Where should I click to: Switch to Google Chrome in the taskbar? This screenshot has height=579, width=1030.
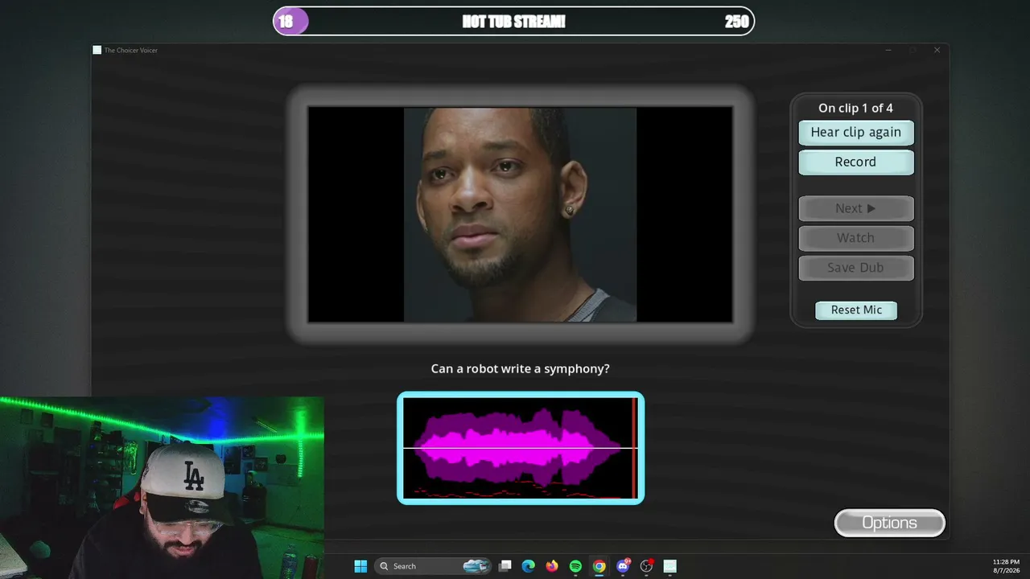pos(599,566)
